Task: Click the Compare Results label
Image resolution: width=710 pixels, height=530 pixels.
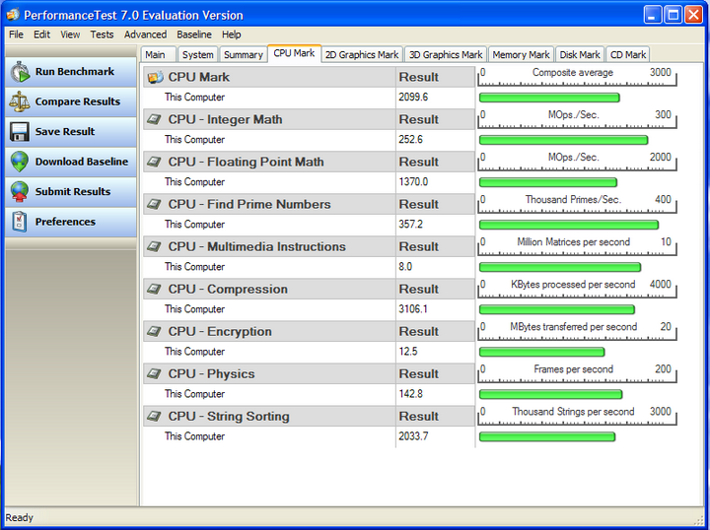Action: click(x=78, y=101)
